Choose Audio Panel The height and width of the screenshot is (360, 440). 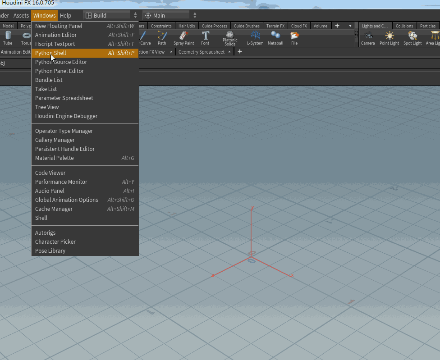[x=85, y=191]
